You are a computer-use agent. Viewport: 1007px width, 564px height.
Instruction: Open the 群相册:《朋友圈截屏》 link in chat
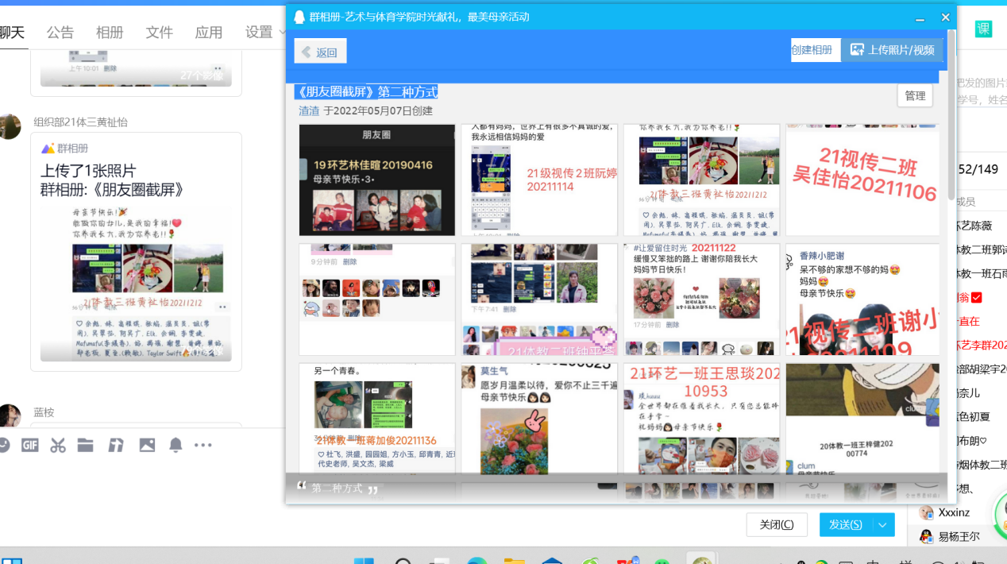coord(112,190)
